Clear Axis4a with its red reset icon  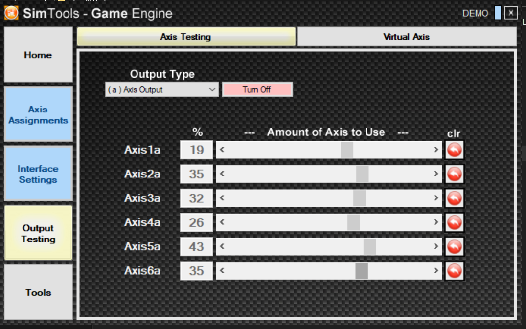point(455,222)
